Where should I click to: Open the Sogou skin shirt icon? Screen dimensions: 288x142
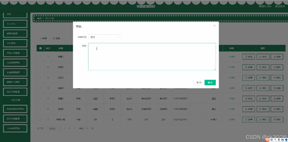[x=286, y=140]
